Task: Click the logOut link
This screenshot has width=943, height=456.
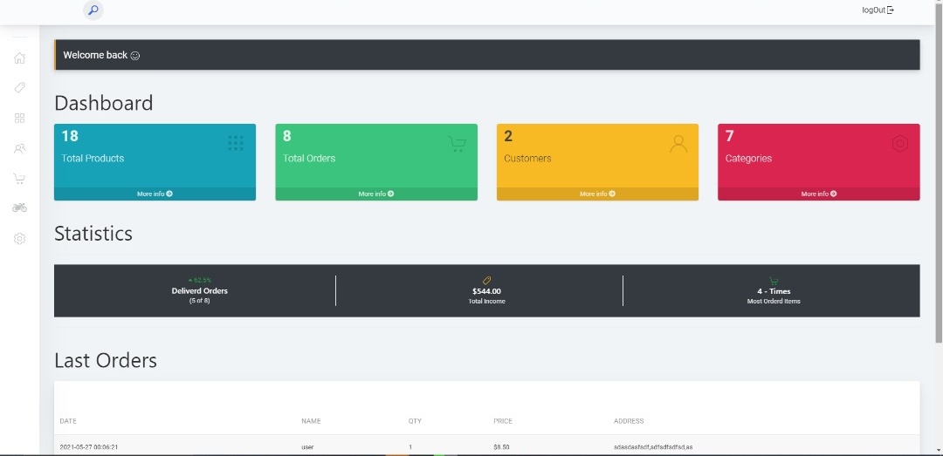Action: tap(878, 10)
